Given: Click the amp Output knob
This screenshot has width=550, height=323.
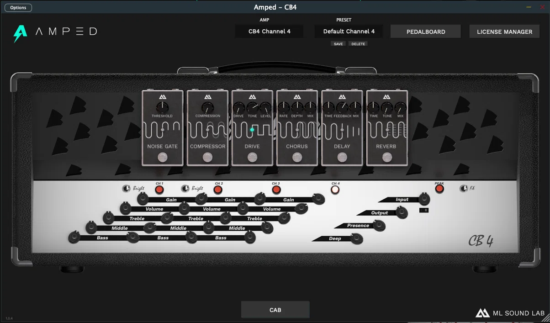Looking at the screenshot, I should point(402,212).
